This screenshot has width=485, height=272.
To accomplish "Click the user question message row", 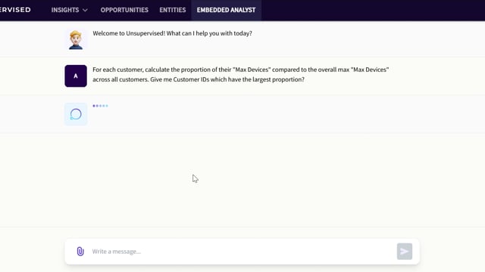I will pyautogui.click(x=242, y=76).
